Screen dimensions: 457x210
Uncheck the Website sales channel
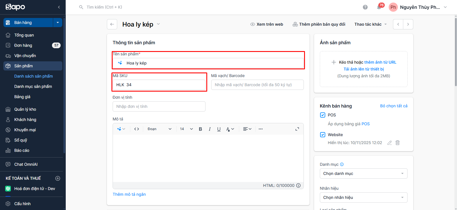pyautogui.click(x=323, y=135)
